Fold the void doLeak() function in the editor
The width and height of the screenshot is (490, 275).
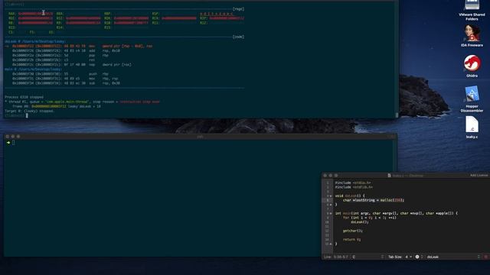(x=331, y=196)
